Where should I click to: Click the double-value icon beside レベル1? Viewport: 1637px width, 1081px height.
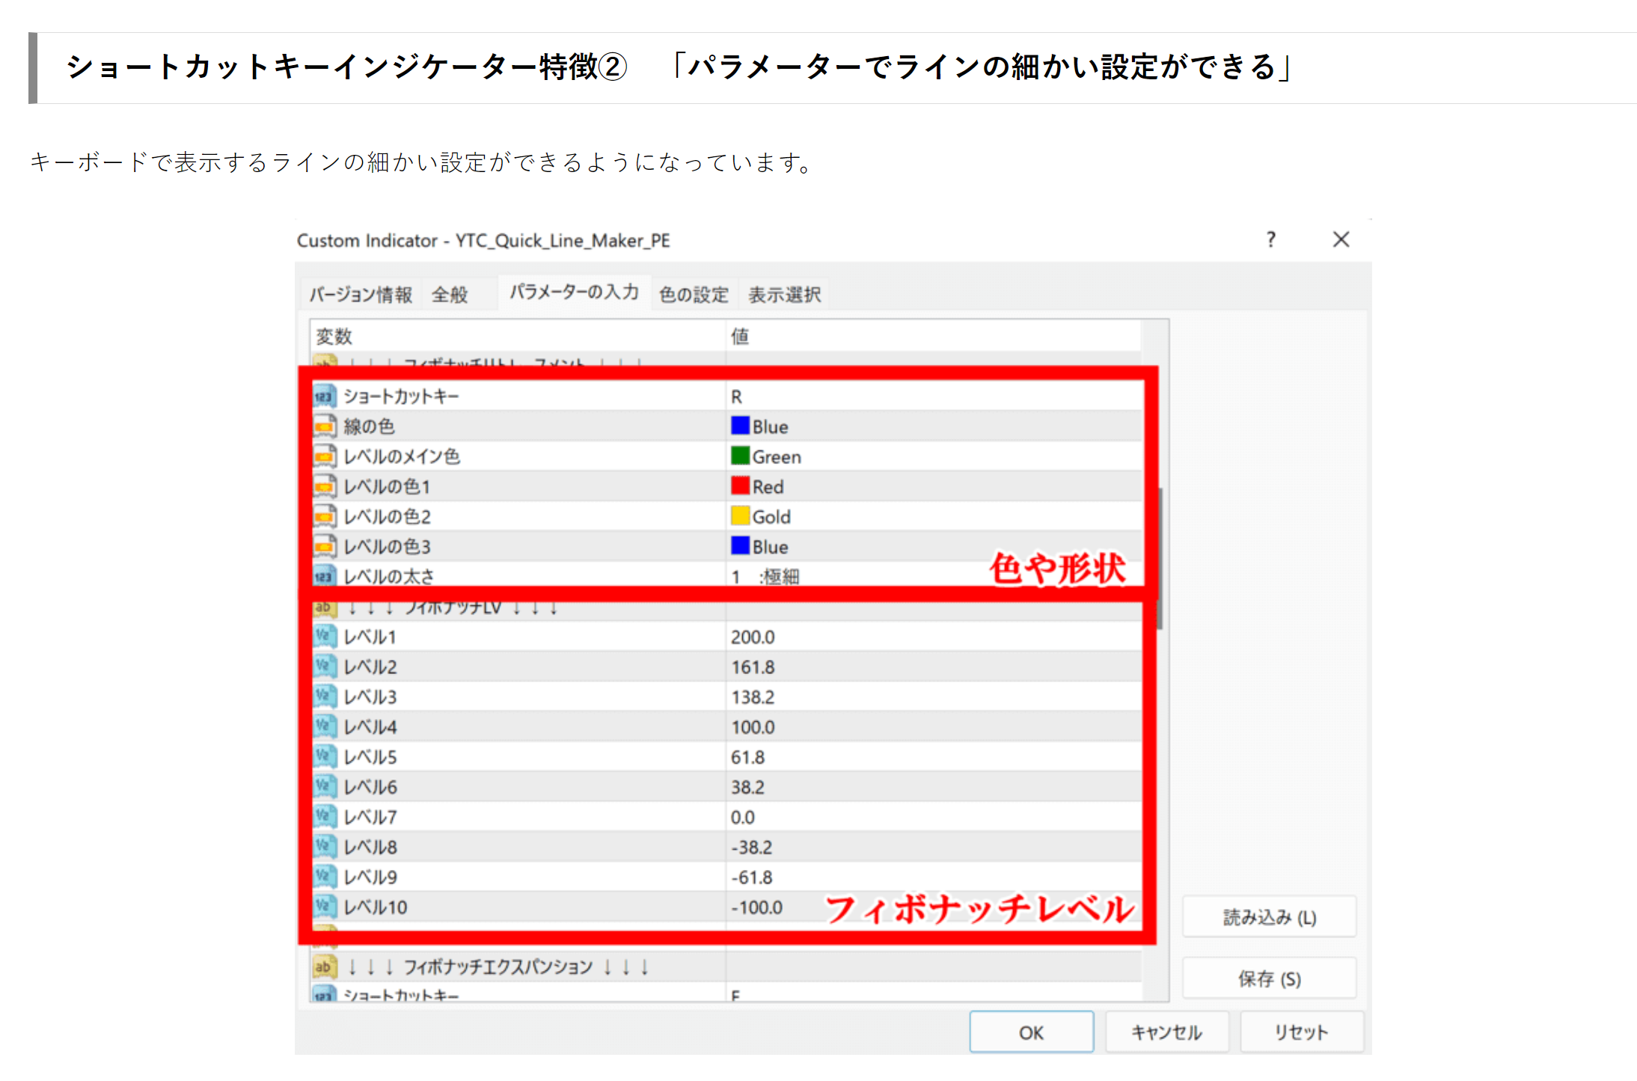click(x=324, y=637)
